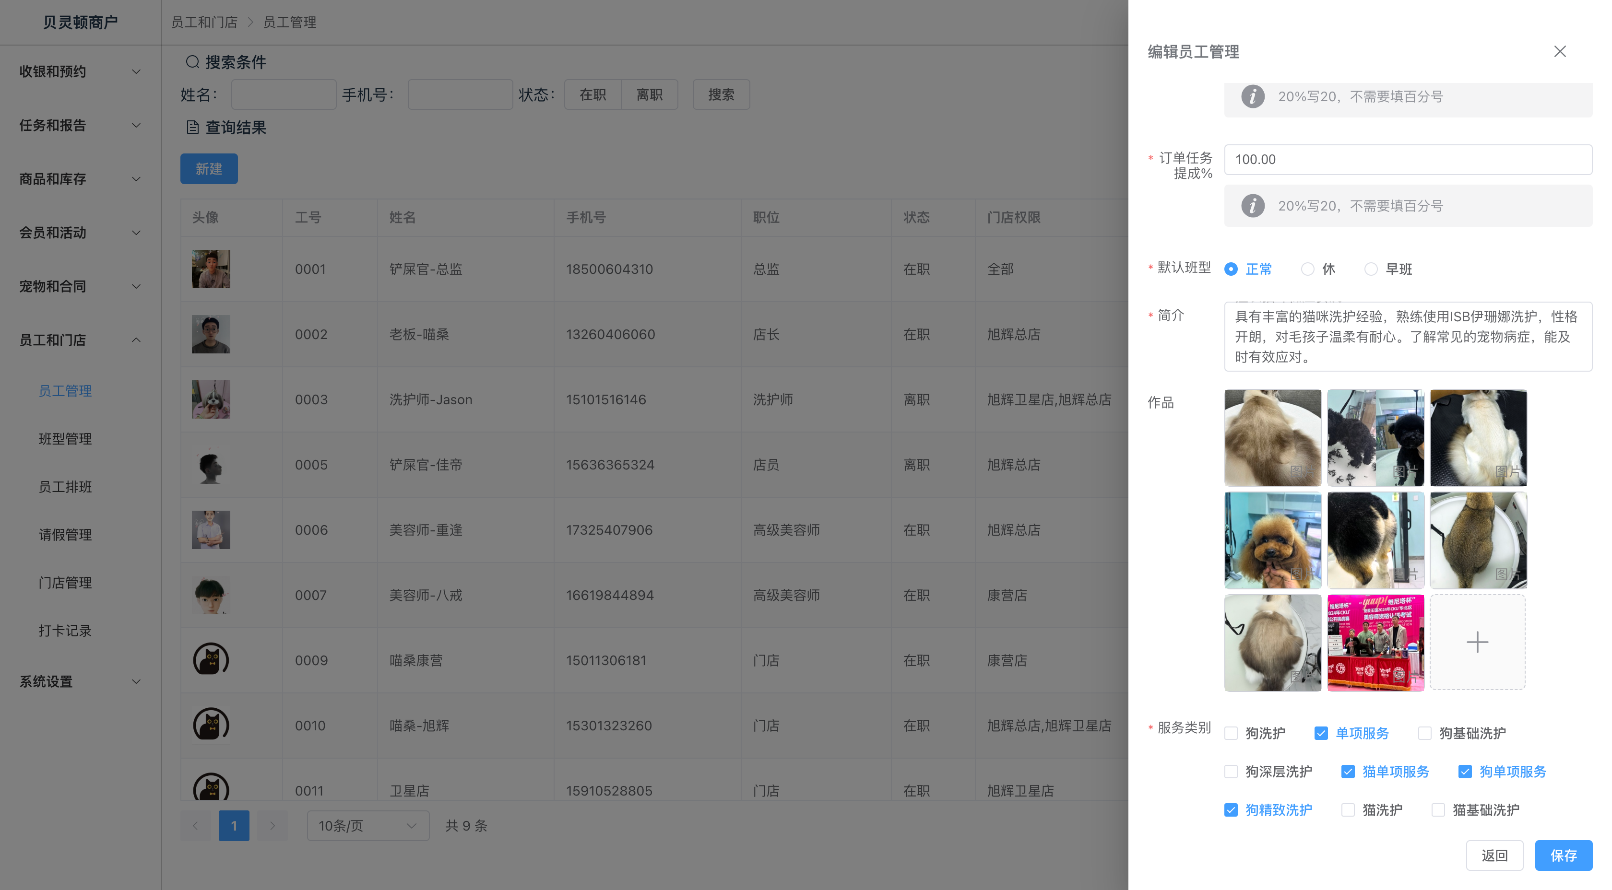Viewport: 1612px width, 890px height.
Task: Open 班型管理 in the sidebar
Action: [x=65, y=438]
